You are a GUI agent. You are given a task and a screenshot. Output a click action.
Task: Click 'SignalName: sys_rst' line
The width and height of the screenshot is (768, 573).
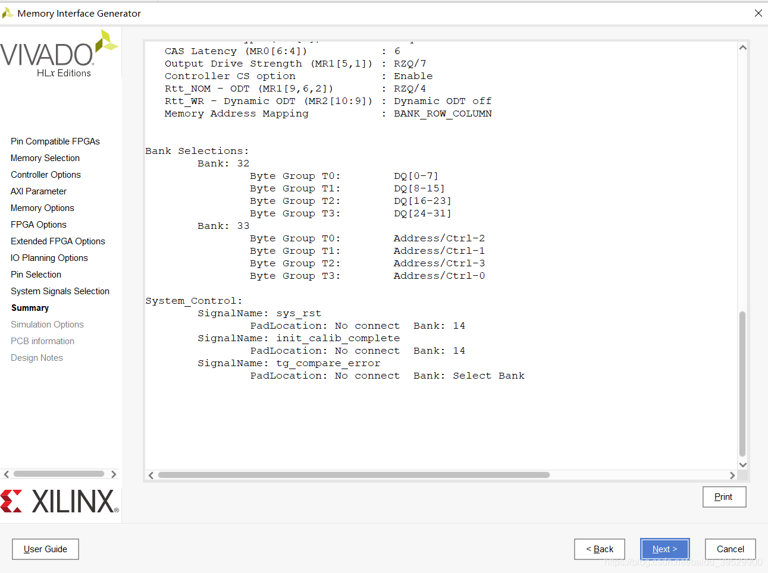259,313
